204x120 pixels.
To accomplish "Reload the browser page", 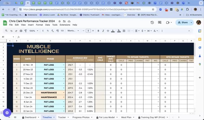I will click(x=14, y=9).
